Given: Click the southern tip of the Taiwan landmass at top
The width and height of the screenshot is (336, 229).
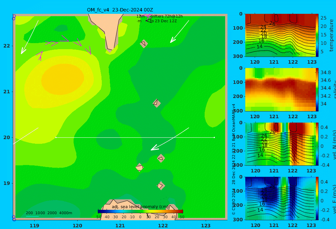Looking at the screenshot, I should [110, 50].
